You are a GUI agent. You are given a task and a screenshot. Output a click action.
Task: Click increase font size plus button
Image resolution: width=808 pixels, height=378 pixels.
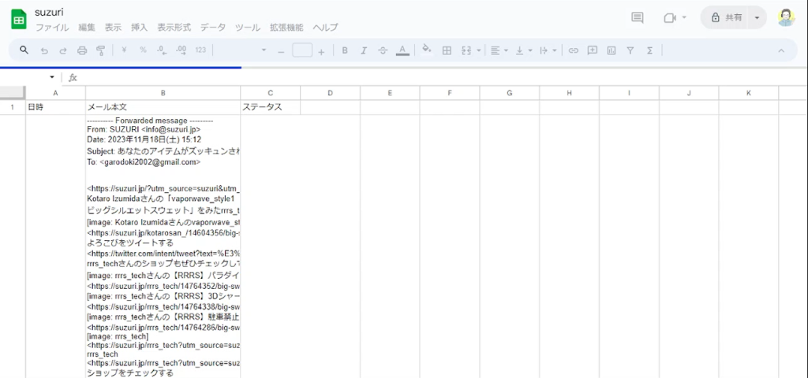[321, 50]
